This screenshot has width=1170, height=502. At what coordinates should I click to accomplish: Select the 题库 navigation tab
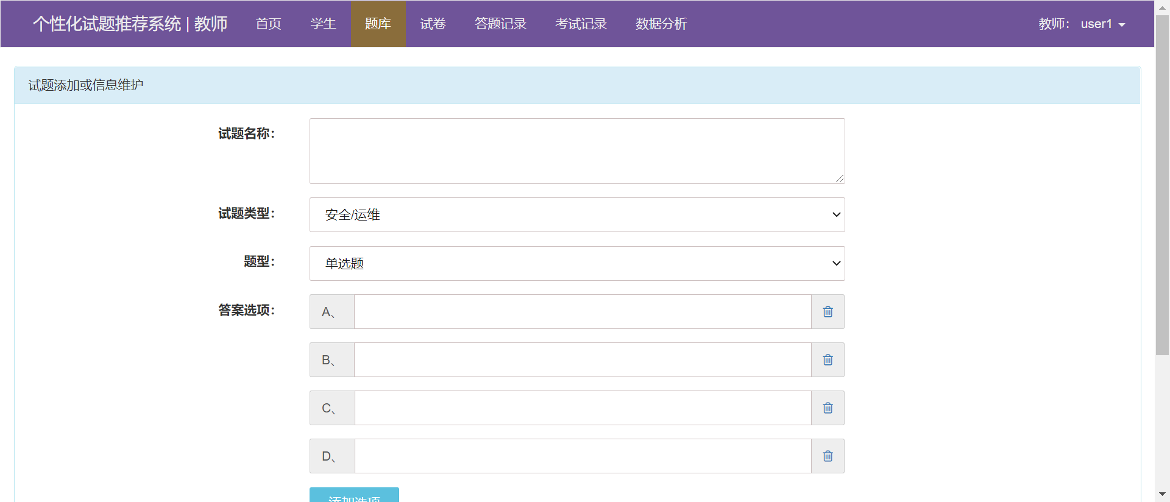click(x=378, y=24)
